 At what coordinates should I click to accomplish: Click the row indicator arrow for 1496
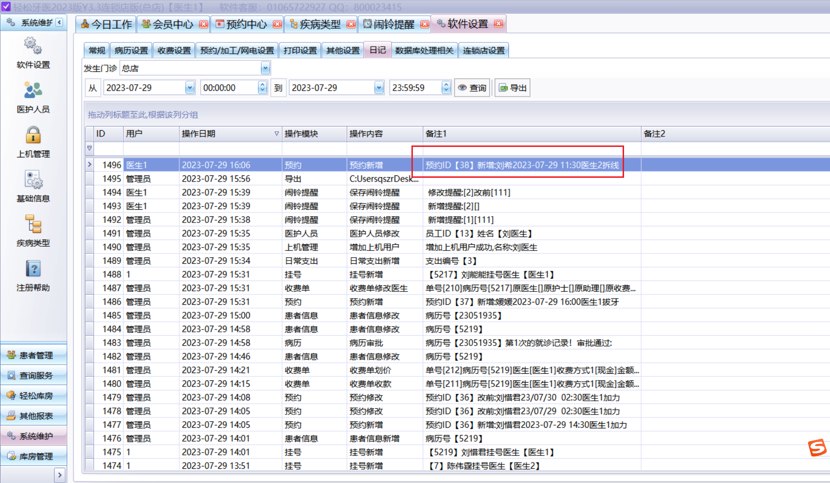[89, 165]
